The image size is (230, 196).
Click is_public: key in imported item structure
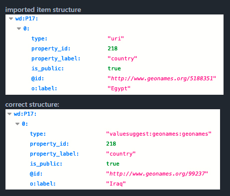click(48, 68)
